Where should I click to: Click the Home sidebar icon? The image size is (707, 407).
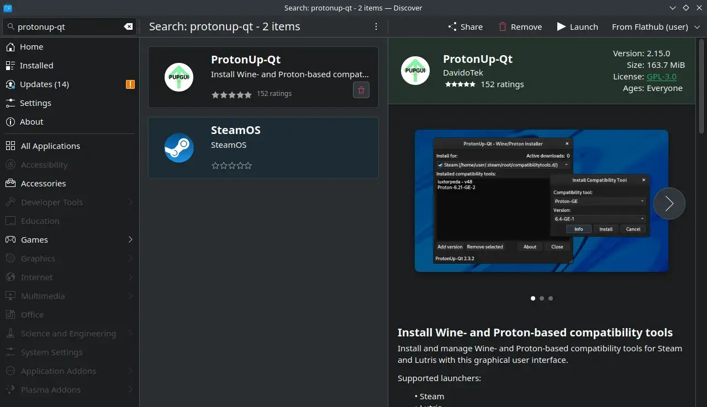click(10, 47)
